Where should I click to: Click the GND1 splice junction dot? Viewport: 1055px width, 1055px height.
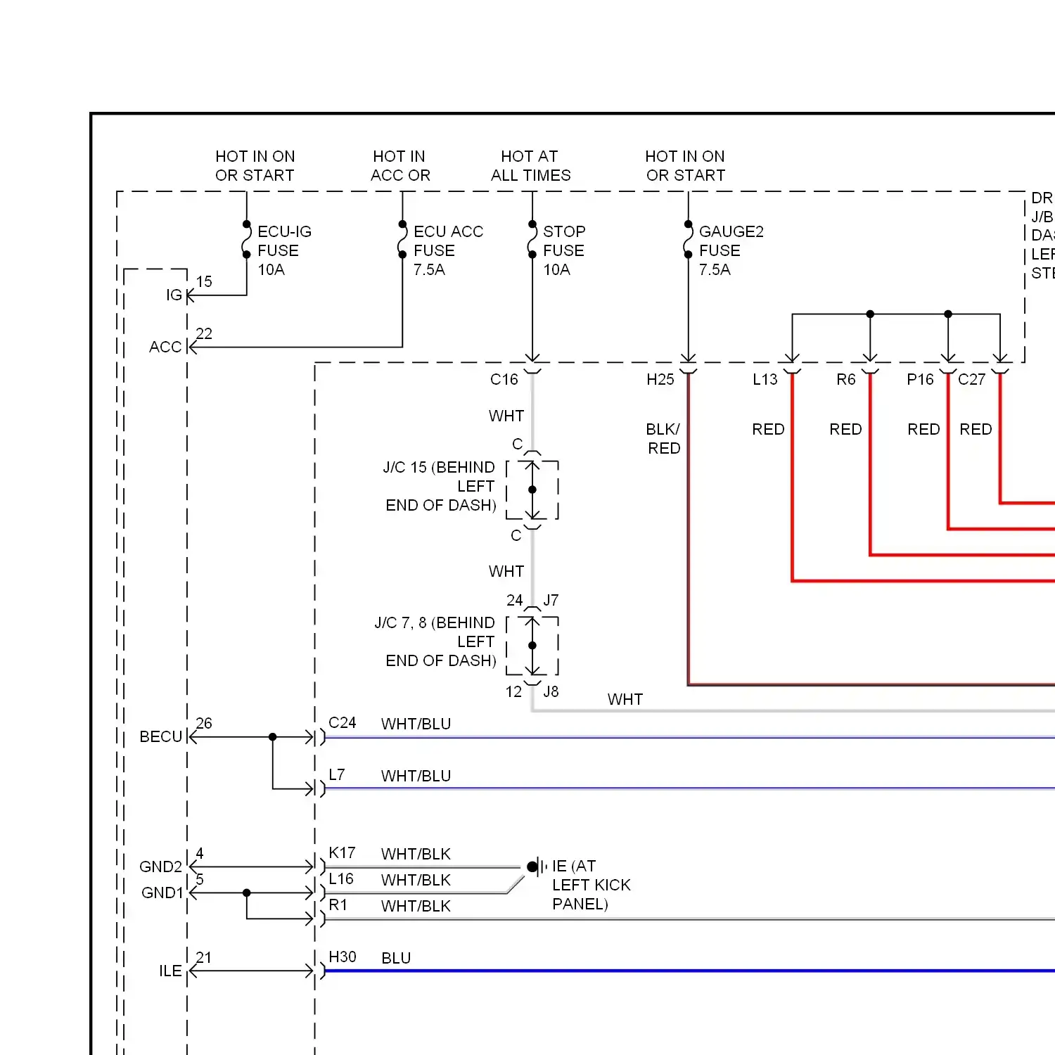[247, 893]
